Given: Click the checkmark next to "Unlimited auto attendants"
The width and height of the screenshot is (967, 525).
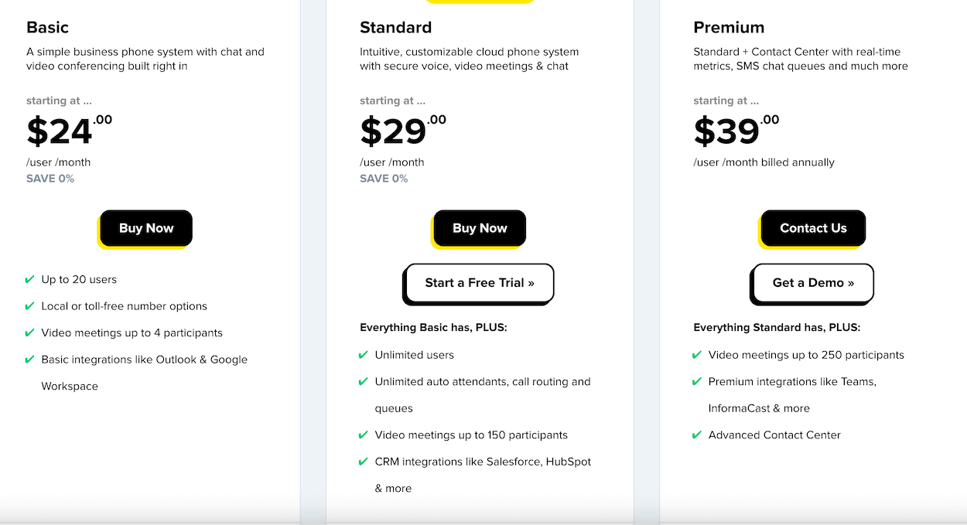Looking at the screenshot, I should coord(364,381).
